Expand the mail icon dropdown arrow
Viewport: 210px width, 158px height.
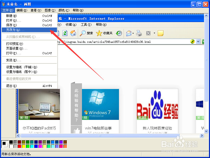point(133,33)
